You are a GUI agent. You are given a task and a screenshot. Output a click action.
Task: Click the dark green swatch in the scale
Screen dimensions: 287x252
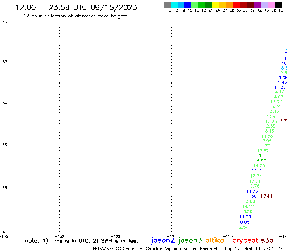click(209, 5)
